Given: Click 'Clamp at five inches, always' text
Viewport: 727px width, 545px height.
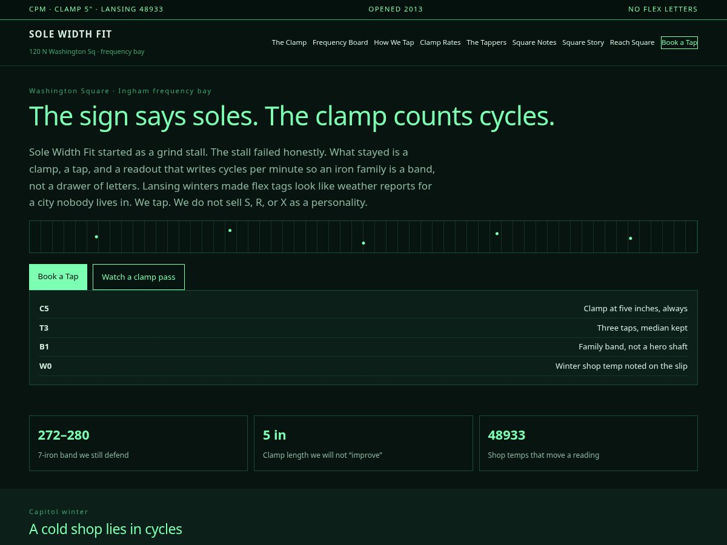Looking at the screenshot, I should pos(636,308).
